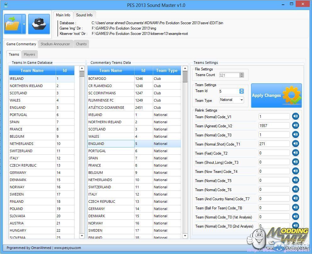Click the Apply Changes button

[x=276, y=96]
